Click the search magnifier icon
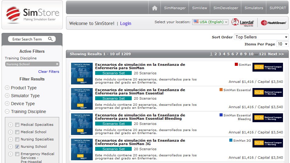This screenshot has width=290, height=163. pos(50,39)
